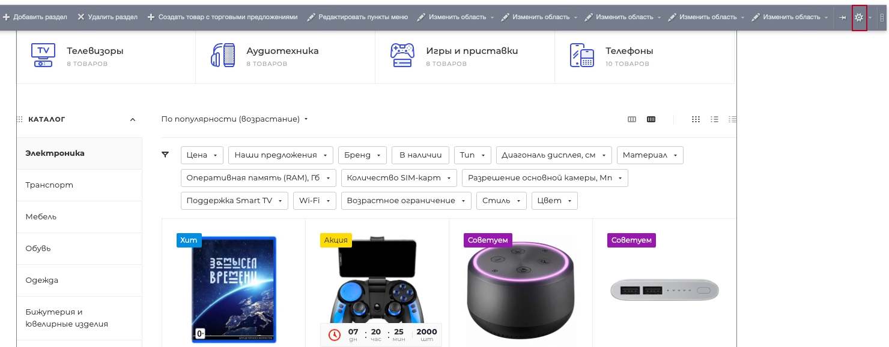Click Редактировать пункты меню button
Screen dimensions: 889x347
(x=357, y=17)
